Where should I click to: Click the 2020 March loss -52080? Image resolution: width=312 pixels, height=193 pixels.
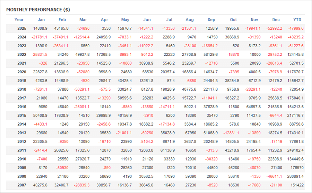tap(84, 72)
